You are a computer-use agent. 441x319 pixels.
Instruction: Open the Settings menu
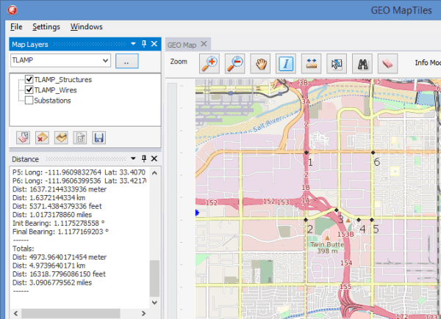[46, 26]
